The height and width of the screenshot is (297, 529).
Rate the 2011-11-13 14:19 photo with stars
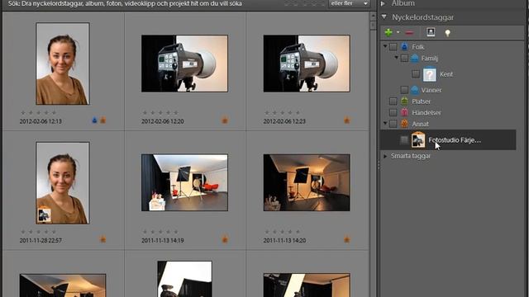(160, 232)
